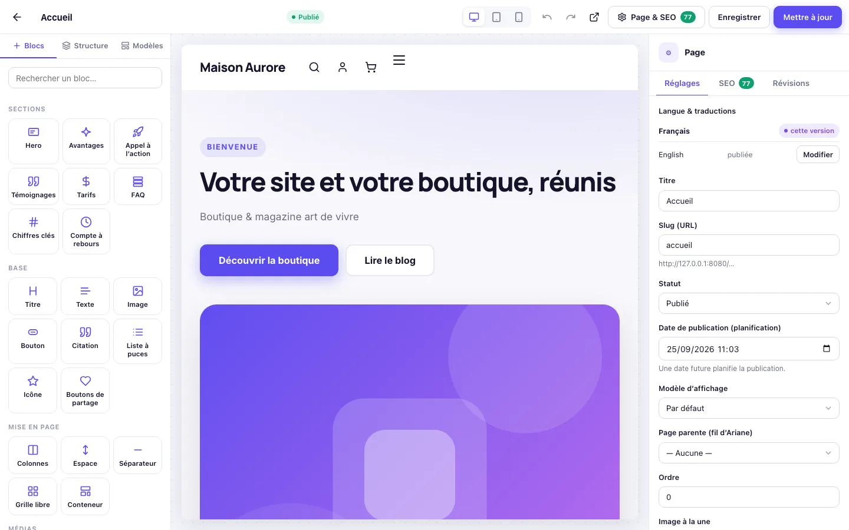849x530 pixels.
Task: Open the Modèle d'affichage dropdown
Action: tap(749, 408)
